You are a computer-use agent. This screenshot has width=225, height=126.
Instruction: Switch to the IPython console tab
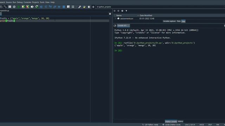click(x=171, y=121)
